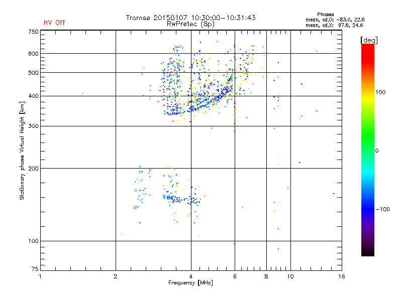
Task: Click the '-100' colorbar tick label
Action: point(382,209)
